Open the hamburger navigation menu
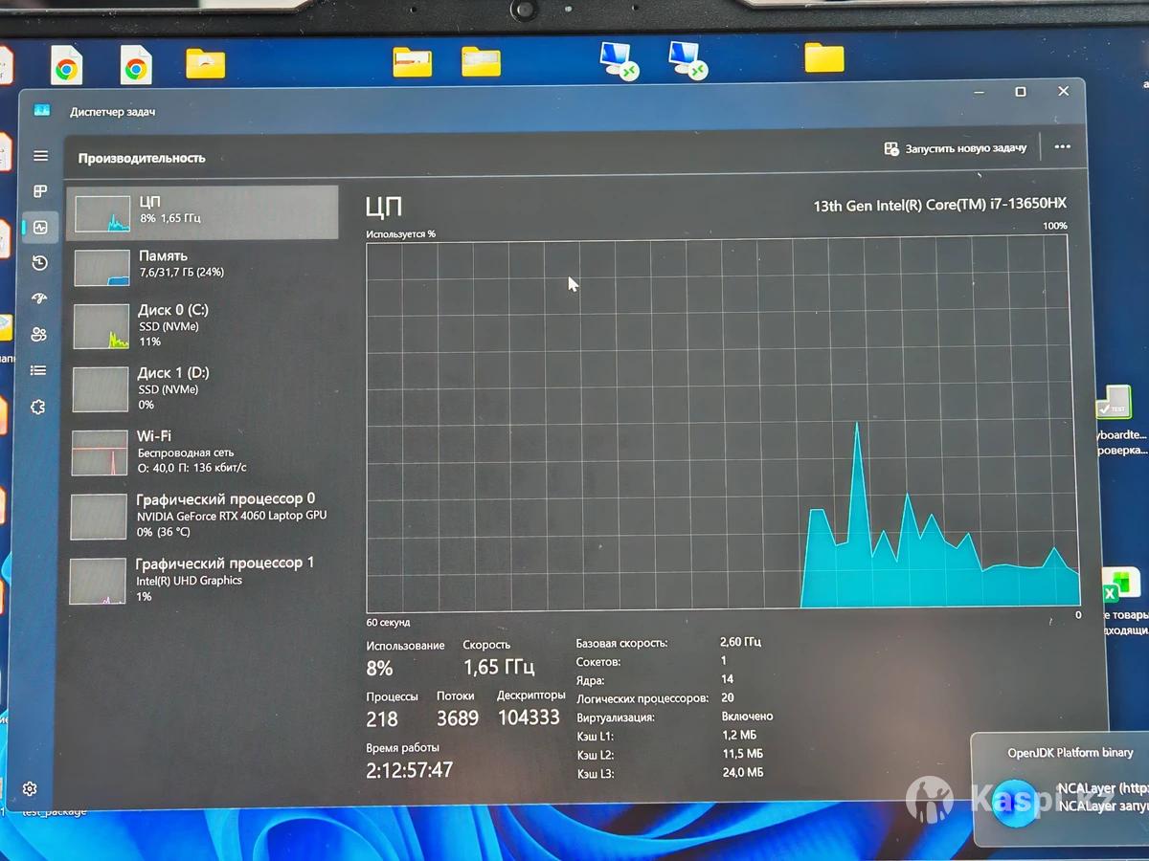1149x861 pixels. pos(40,156)
